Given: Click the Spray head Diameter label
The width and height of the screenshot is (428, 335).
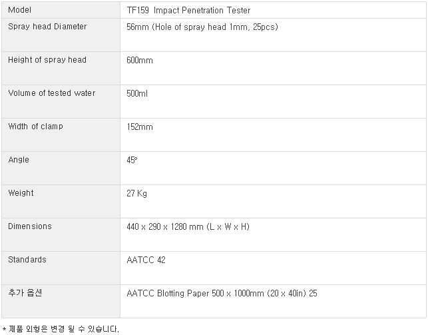Looking at the screenshot, I should pos(47,27).
